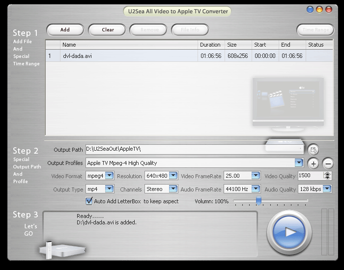Open the Output Profiles dropdown
344x270 pixels.
click(299, 163)
